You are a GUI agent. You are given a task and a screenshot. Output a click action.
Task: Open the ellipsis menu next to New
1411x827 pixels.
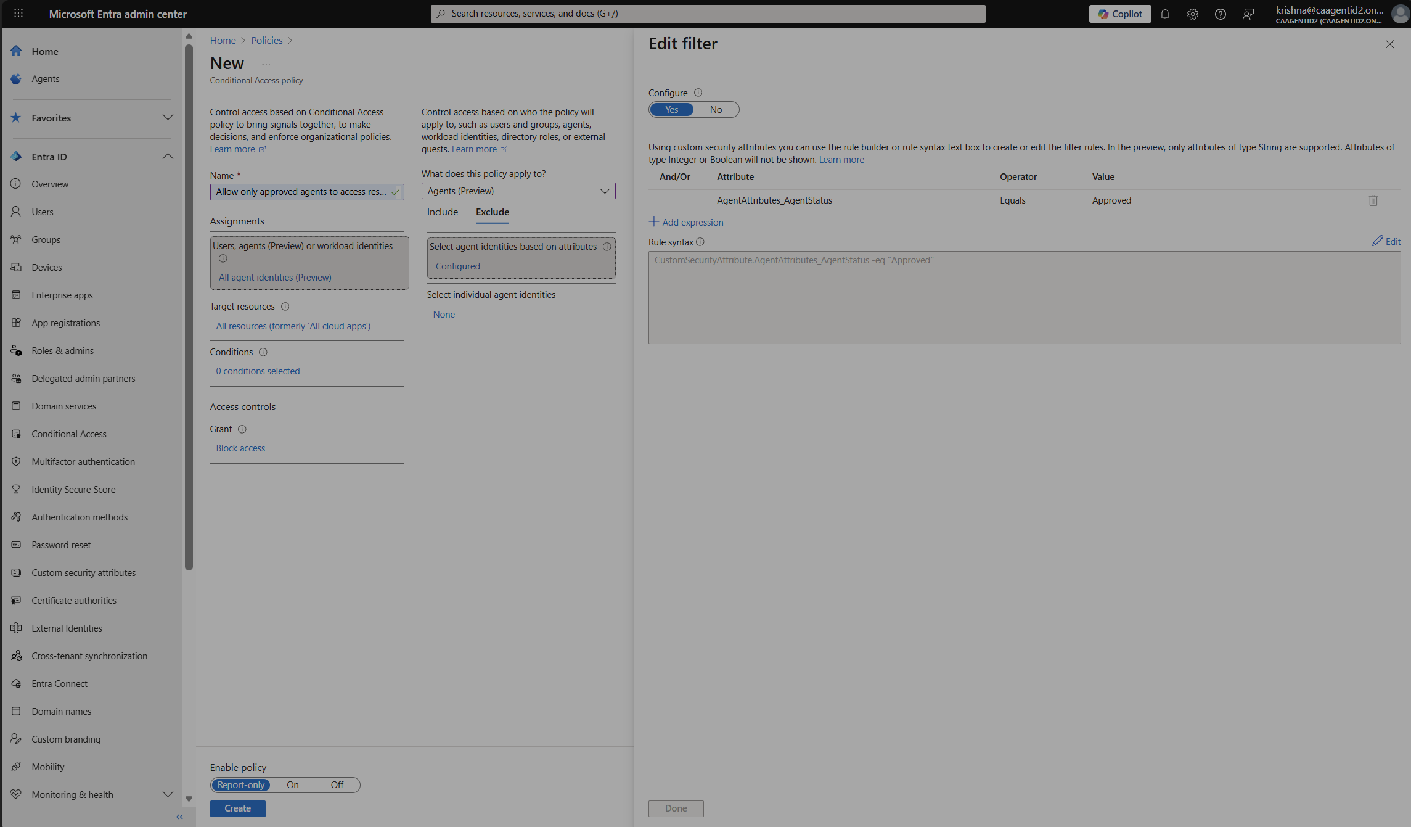click(266, 64)
